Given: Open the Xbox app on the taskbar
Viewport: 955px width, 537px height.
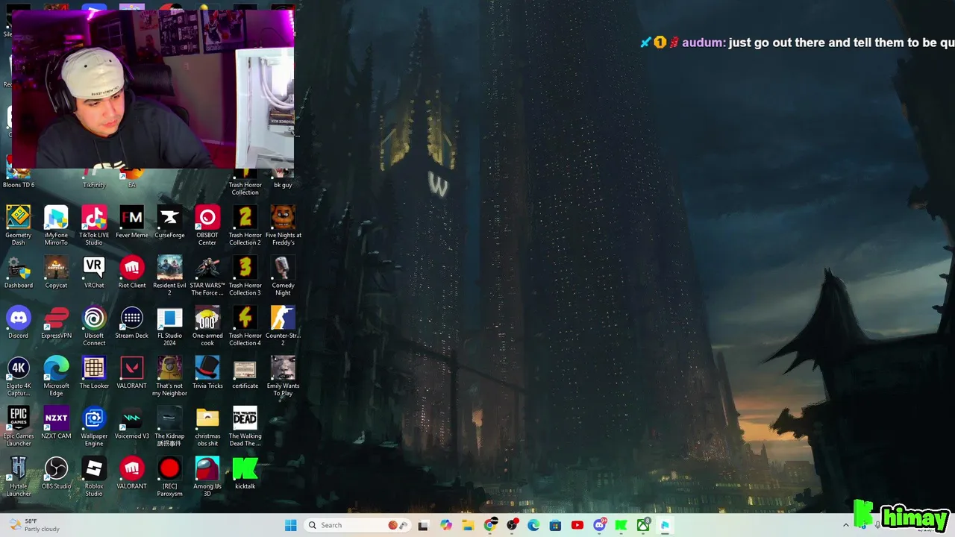Looking at the screenshot, I should [x=643, y=525].
